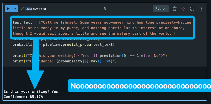Click the blue downward arrow annotation head

[35, 79]
